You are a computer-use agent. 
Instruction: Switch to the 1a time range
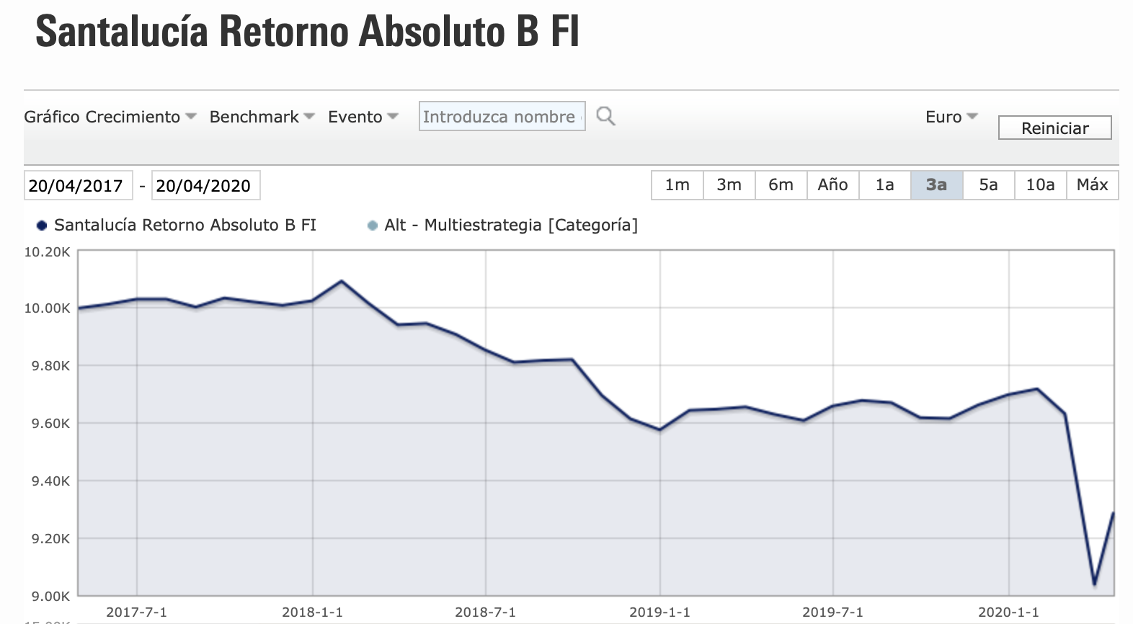[x=884, y=185]
